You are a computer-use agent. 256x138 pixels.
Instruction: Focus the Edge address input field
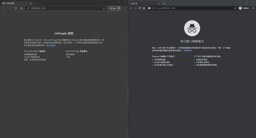[x=66, y=8]
